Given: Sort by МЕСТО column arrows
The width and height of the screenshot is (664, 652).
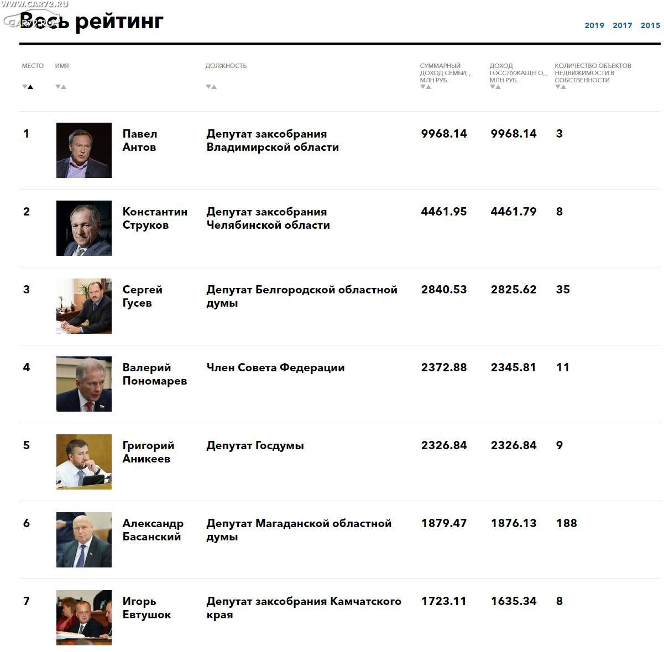Looking at the screenshot, I should (28, 87).
